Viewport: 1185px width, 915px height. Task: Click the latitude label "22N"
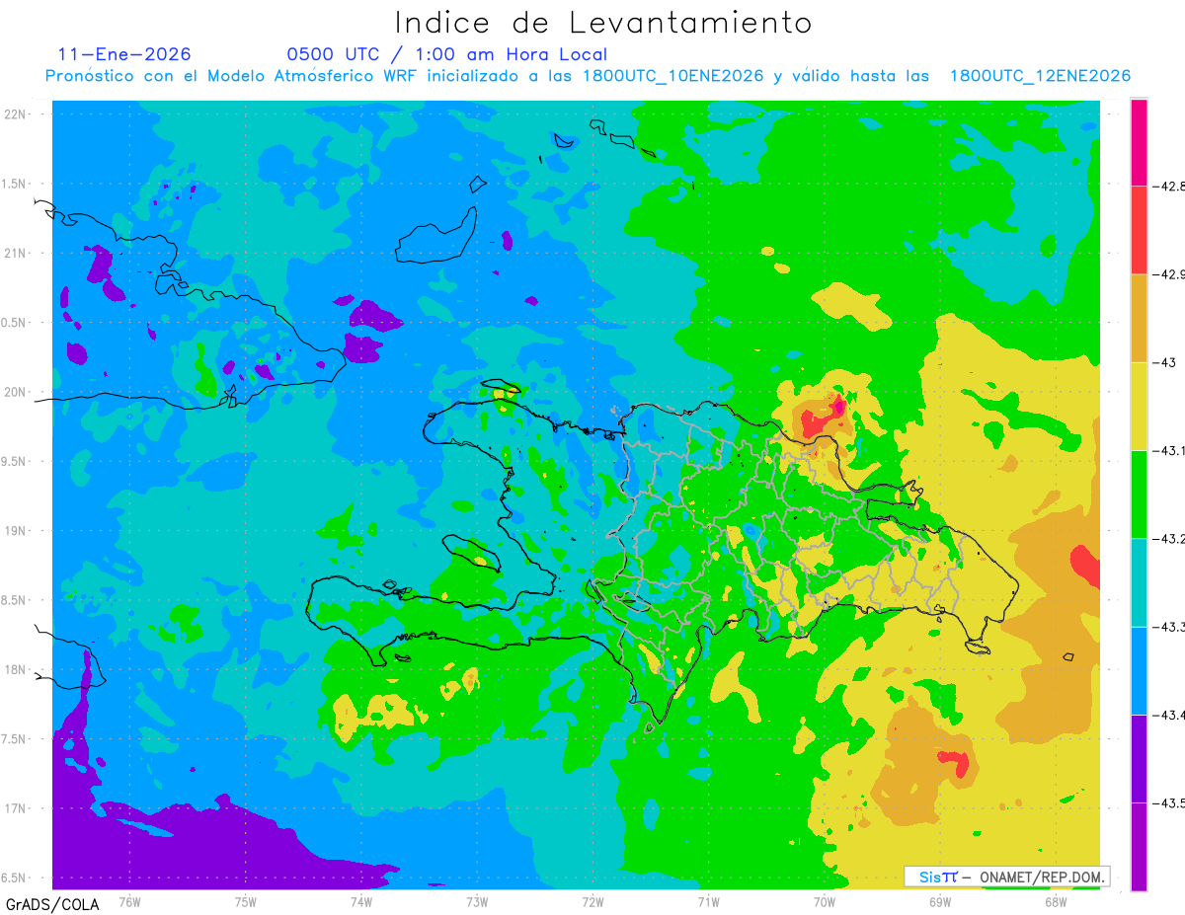(15, 114)
